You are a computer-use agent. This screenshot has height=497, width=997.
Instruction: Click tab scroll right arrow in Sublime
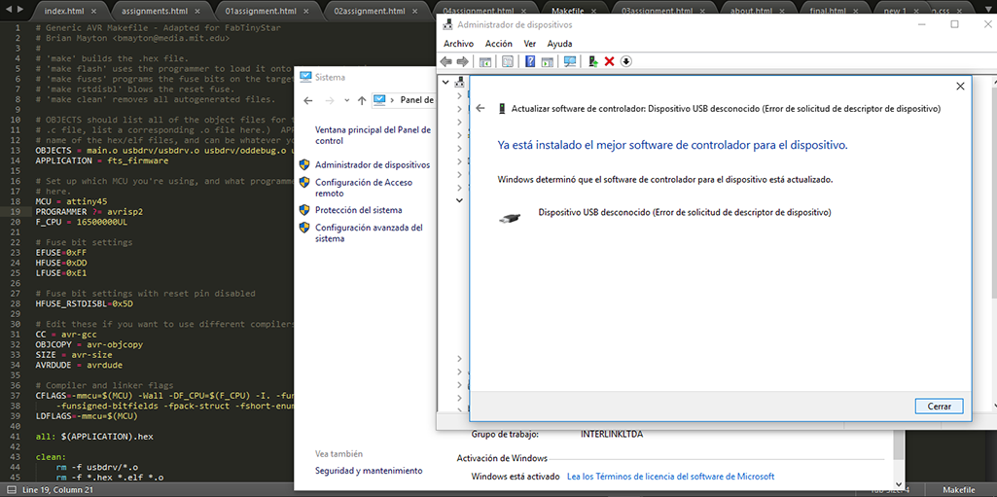[19, 10]
